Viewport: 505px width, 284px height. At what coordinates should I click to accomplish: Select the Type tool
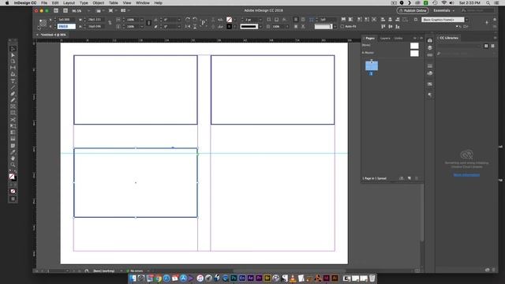13,80
